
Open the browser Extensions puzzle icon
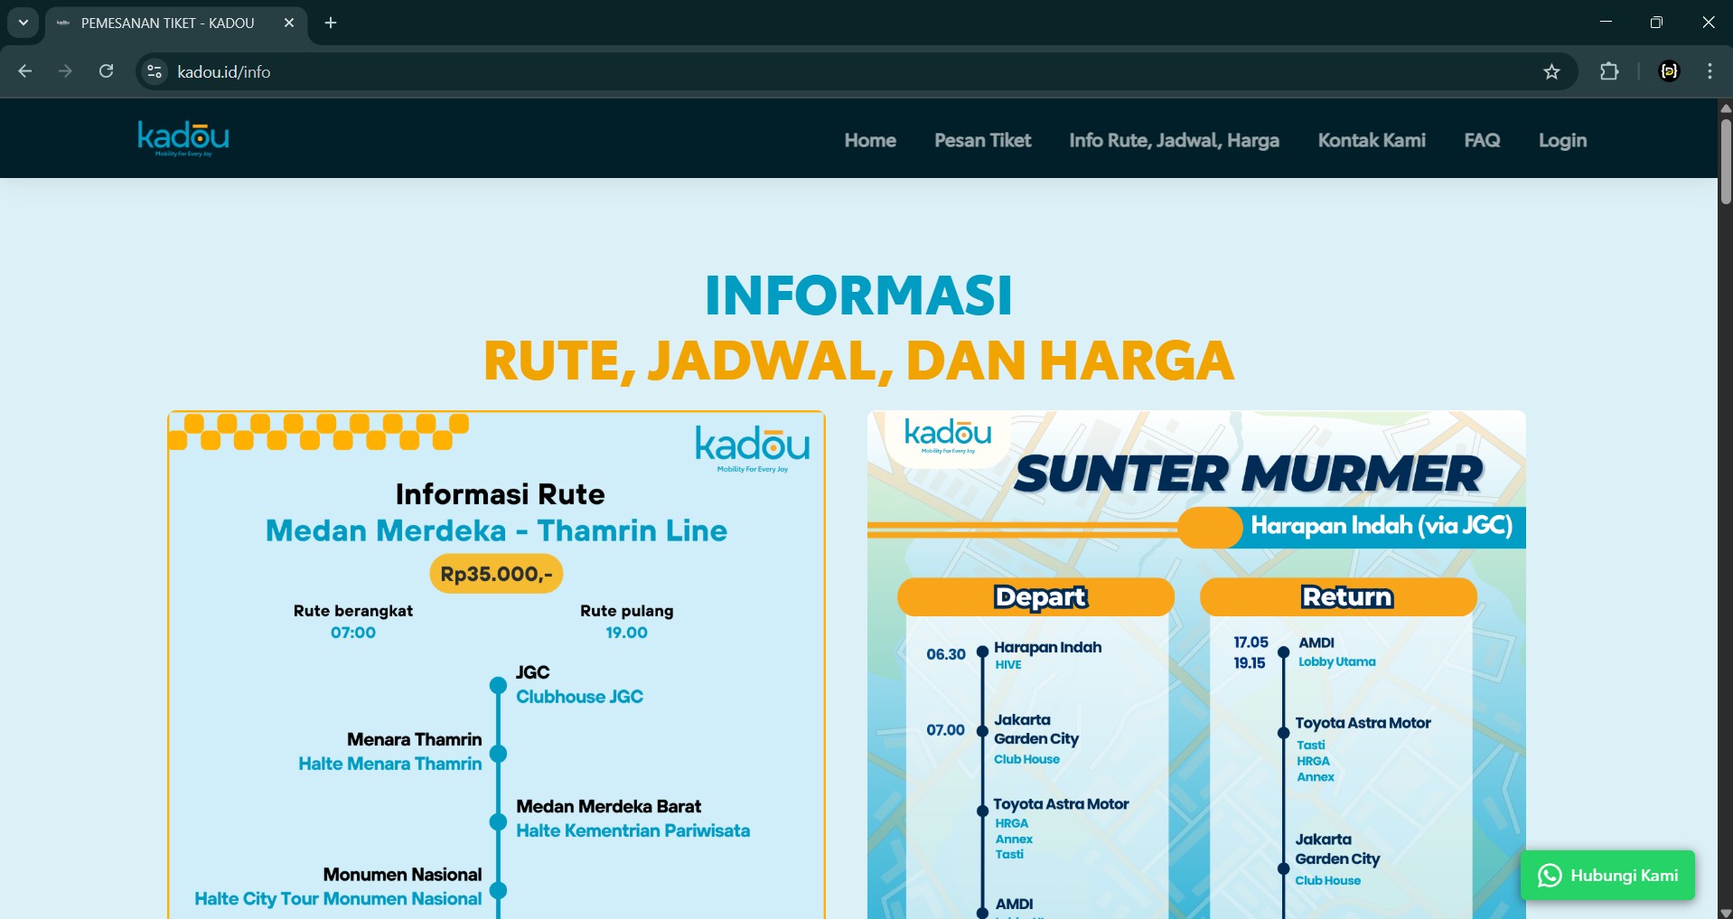click(1609, 72)
